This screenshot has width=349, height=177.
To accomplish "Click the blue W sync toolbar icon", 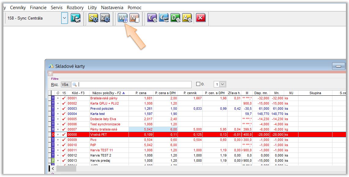I will pyautogui.click(x=123, y=18).
